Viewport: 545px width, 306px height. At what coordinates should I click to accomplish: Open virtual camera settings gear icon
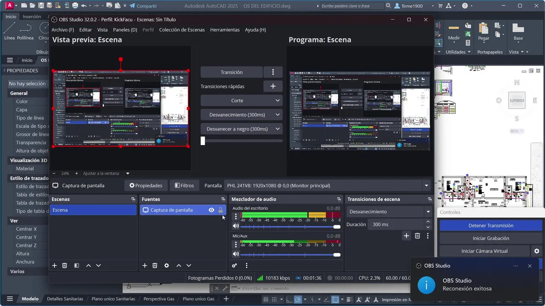[537, 251]
